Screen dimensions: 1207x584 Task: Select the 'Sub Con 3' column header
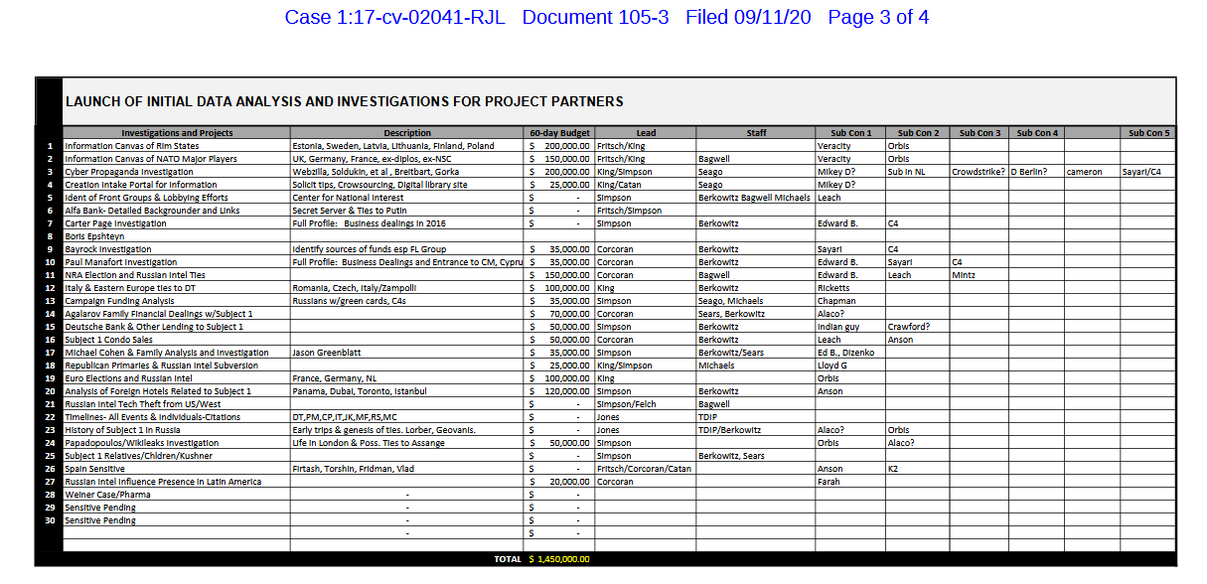979,133
